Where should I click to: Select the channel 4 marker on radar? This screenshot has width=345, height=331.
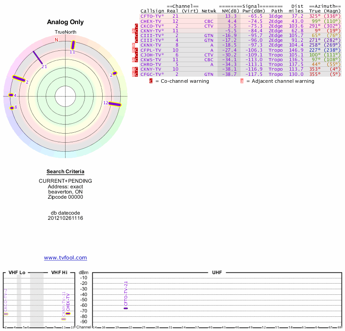point(11,95)
